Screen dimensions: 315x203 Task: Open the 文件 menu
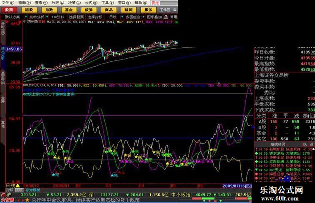(8, 3)
